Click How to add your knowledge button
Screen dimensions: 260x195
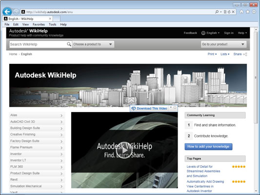(208, 147)
